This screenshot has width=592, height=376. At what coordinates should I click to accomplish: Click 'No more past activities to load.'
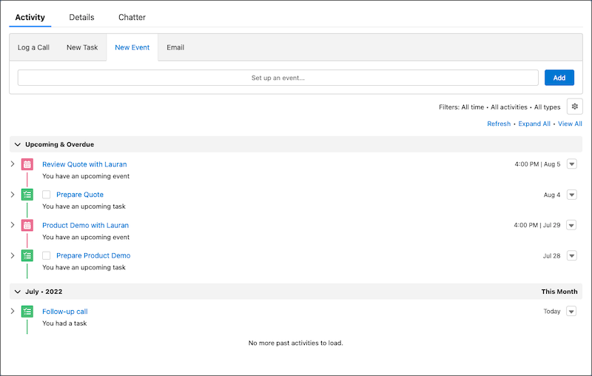pyautogui.click(x=295, y=343)
